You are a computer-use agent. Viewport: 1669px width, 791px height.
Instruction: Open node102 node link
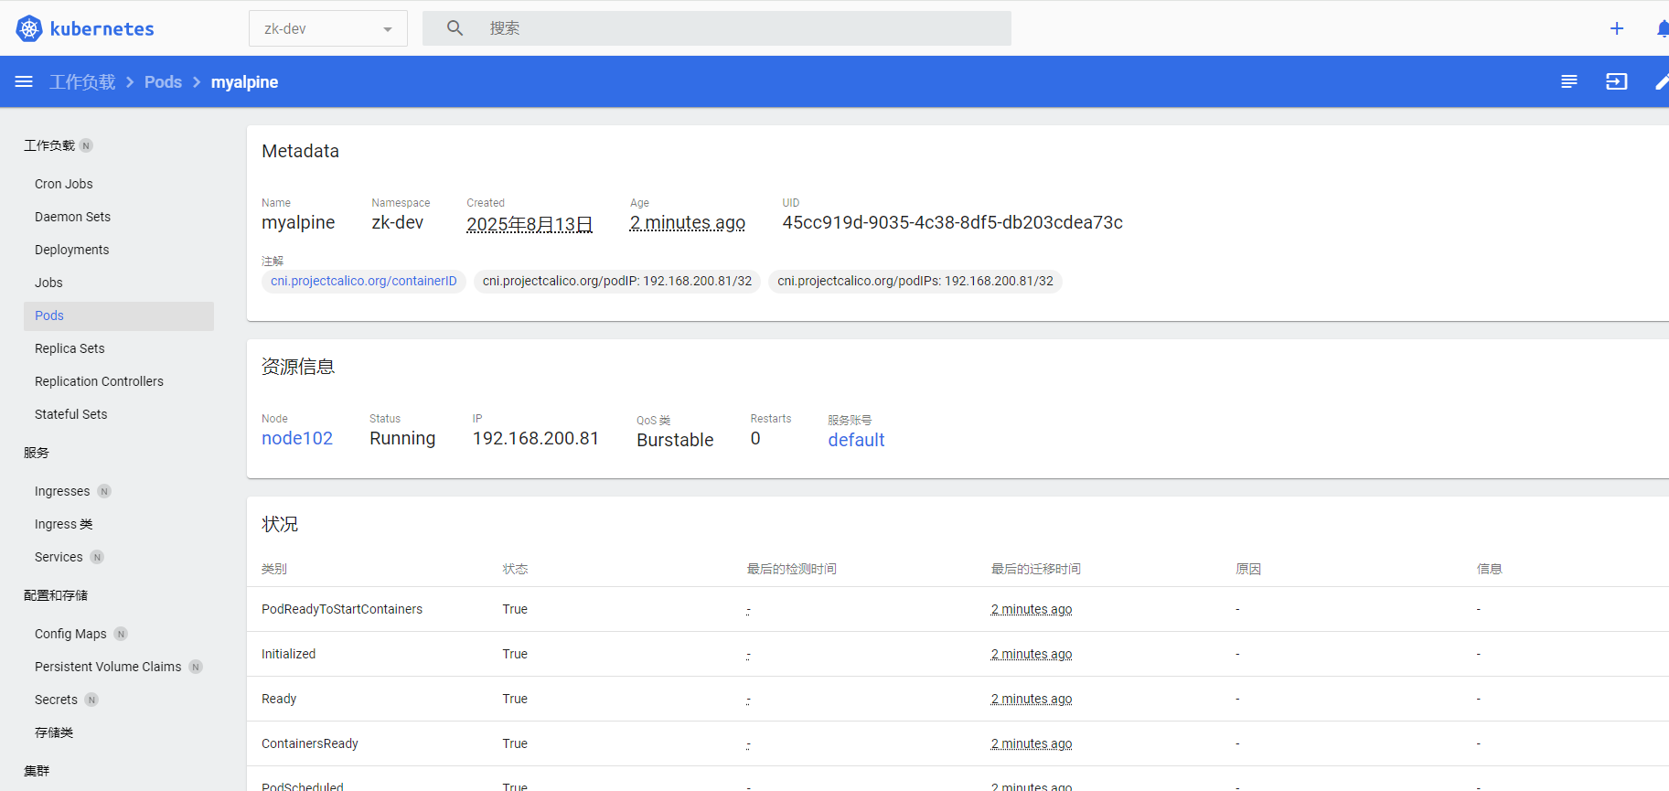297,439
